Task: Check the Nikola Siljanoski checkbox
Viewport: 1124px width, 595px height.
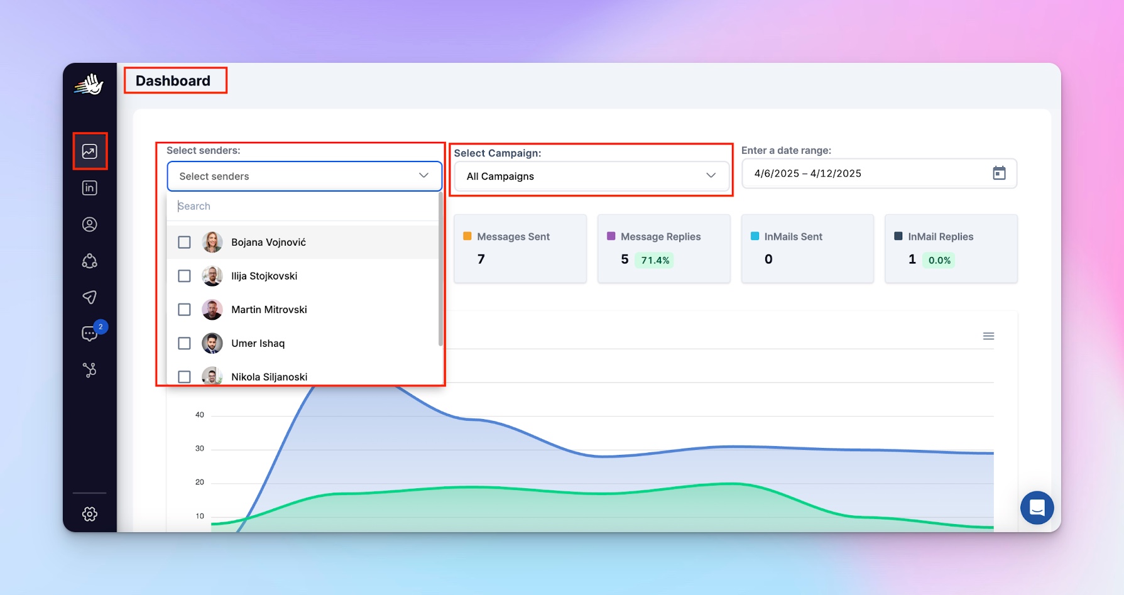Action: [x=184, y=377]
